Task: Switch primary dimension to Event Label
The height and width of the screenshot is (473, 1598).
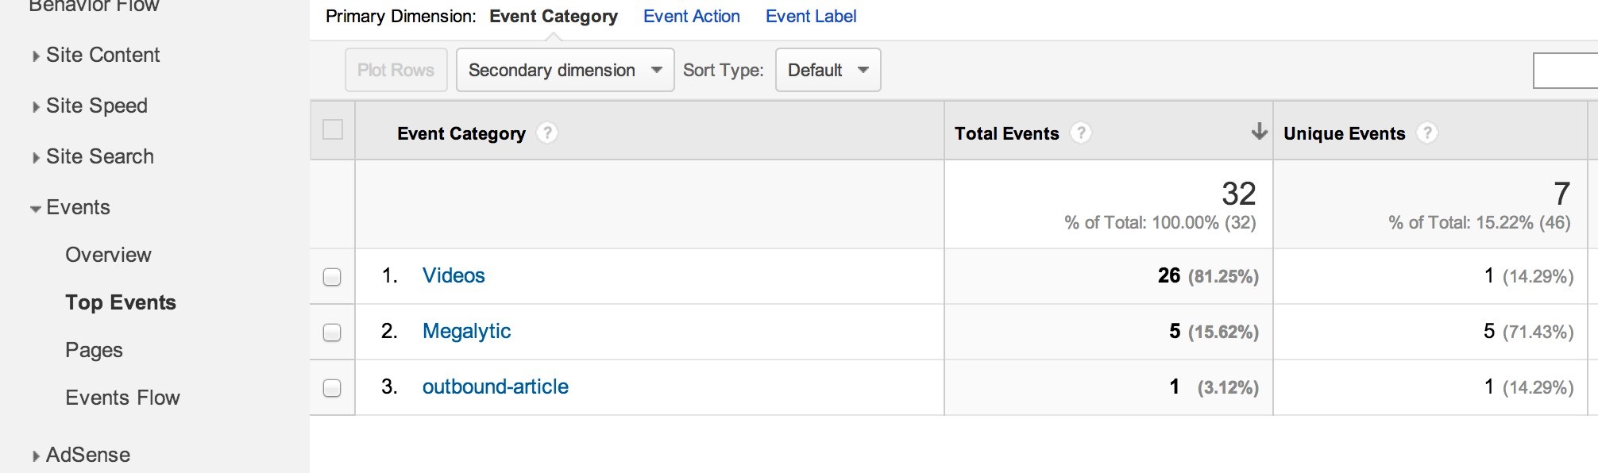Action: coord(810,16)
